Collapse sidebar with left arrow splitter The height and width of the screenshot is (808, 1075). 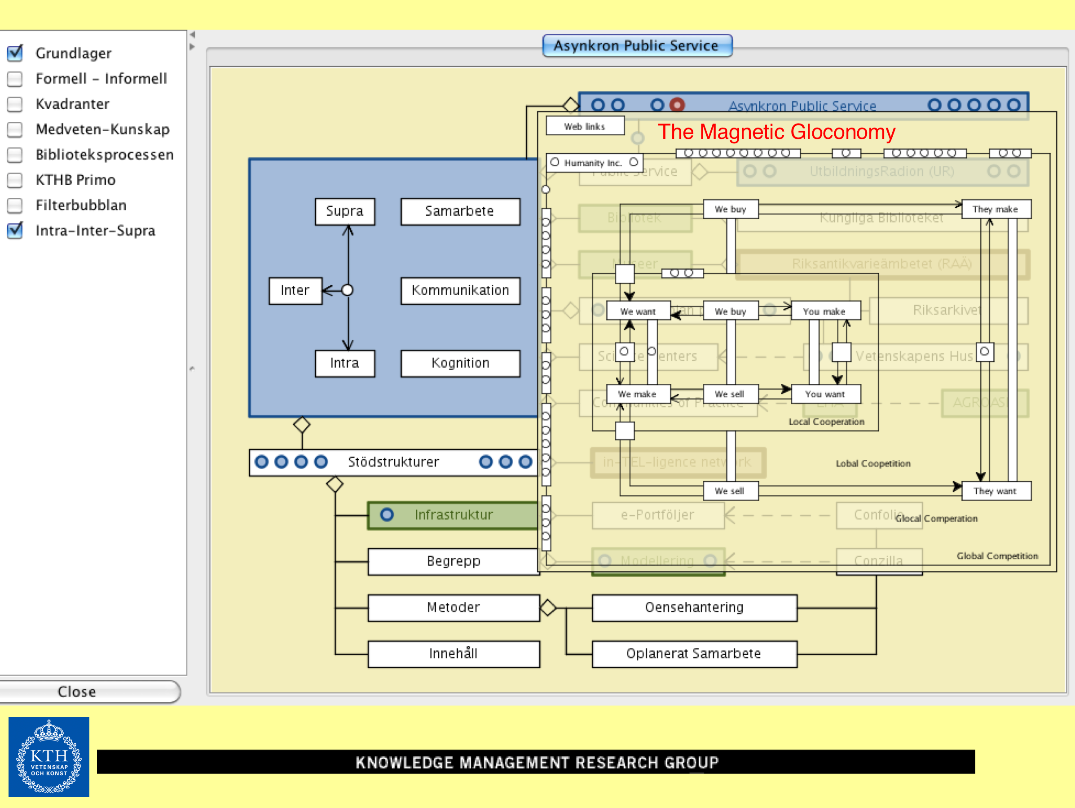pos(193,35)
